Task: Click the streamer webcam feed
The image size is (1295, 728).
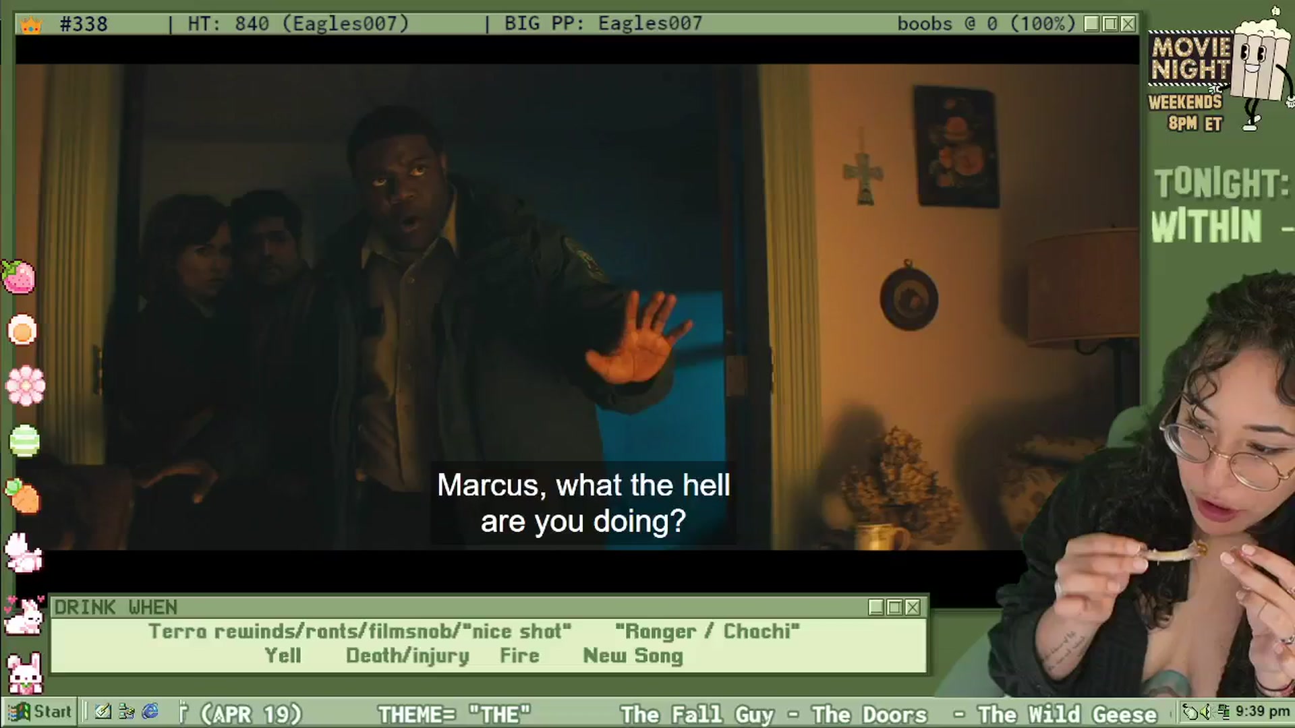Action: click(1147, 485)
